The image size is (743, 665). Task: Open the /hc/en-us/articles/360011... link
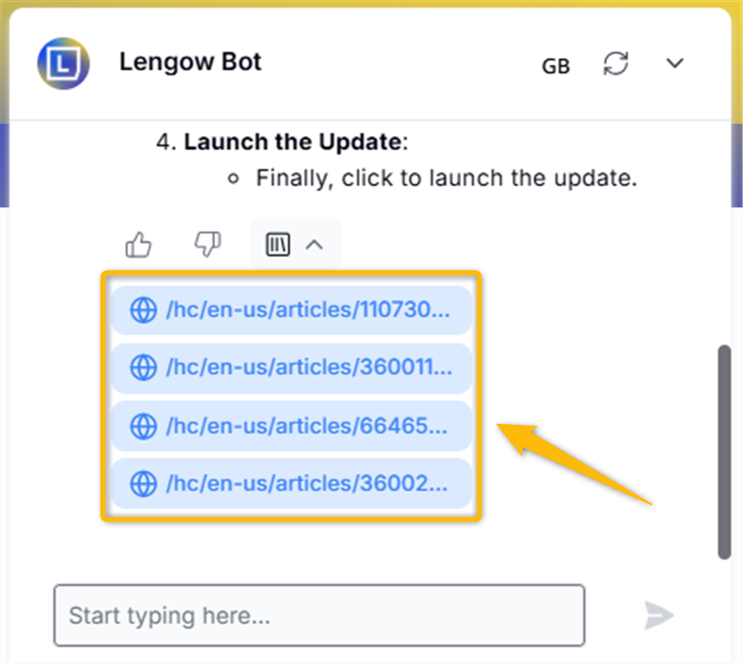click(291, 368)
